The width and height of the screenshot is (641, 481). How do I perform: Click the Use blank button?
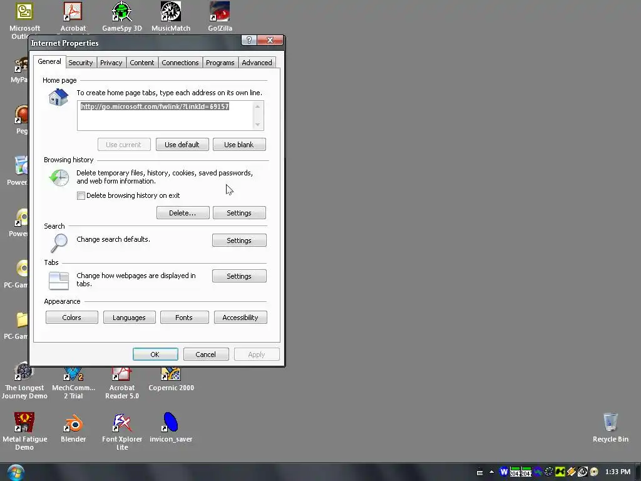pos(239,145)
